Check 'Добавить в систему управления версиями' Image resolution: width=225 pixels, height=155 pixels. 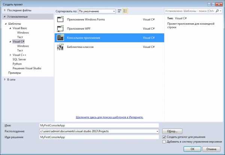tap(164, 142)
